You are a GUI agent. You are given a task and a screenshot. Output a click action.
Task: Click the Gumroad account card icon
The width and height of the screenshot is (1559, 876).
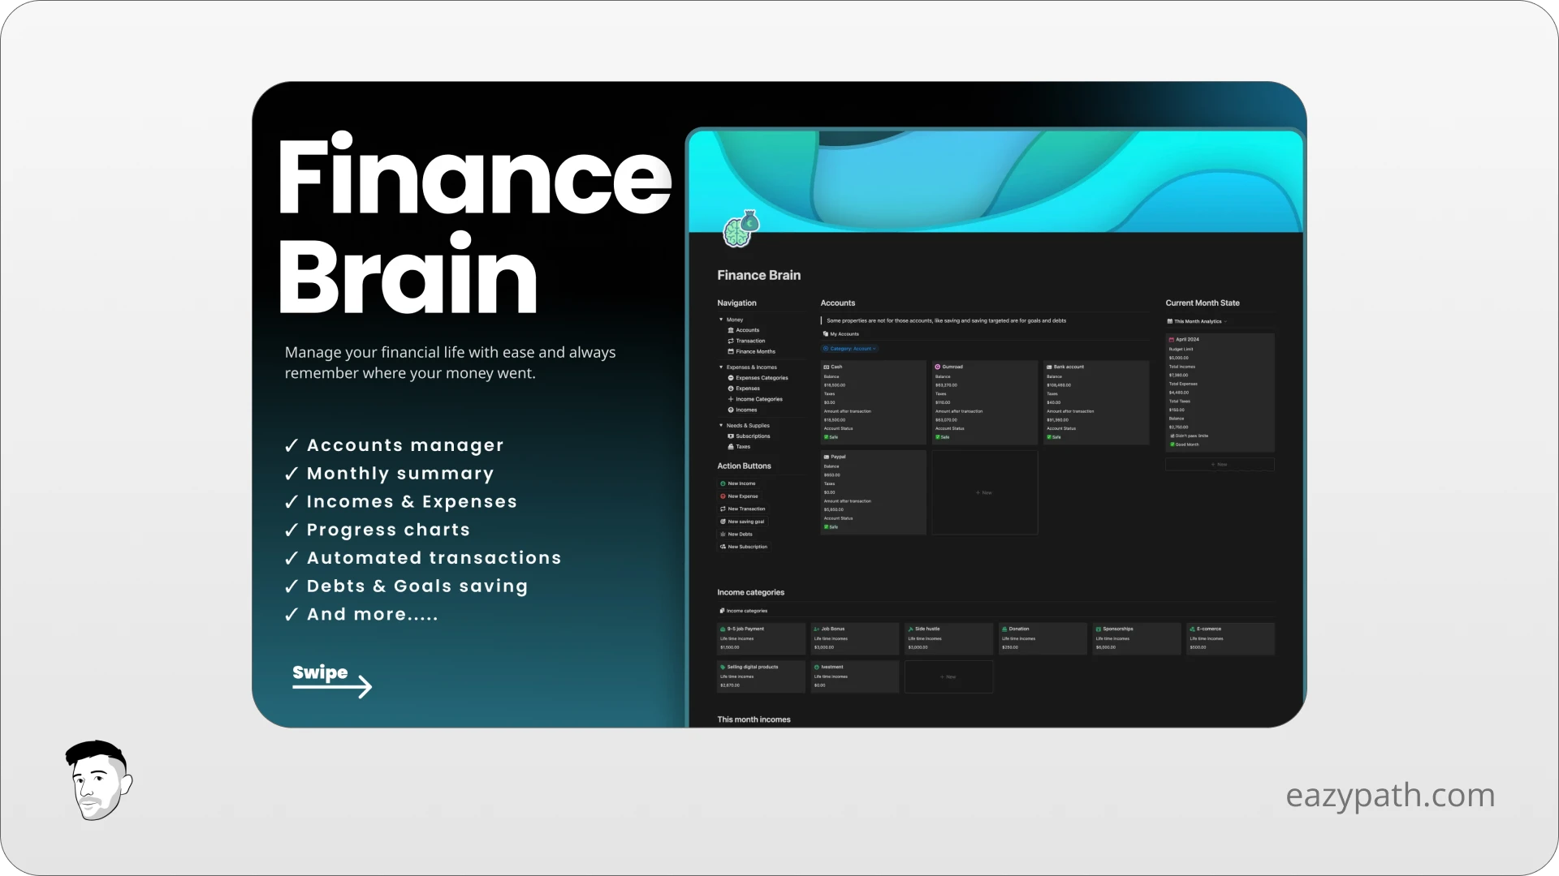[x=938, y=367]
